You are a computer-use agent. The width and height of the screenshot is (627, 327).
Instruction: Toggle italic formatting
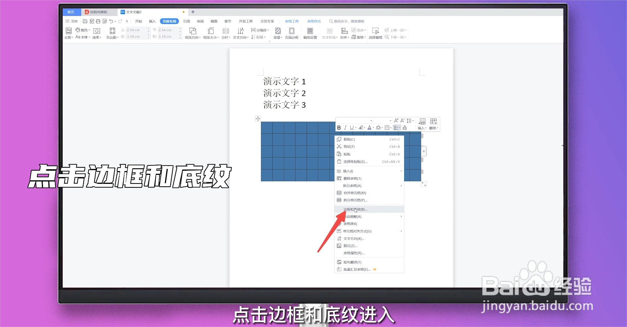coord(345,127)
